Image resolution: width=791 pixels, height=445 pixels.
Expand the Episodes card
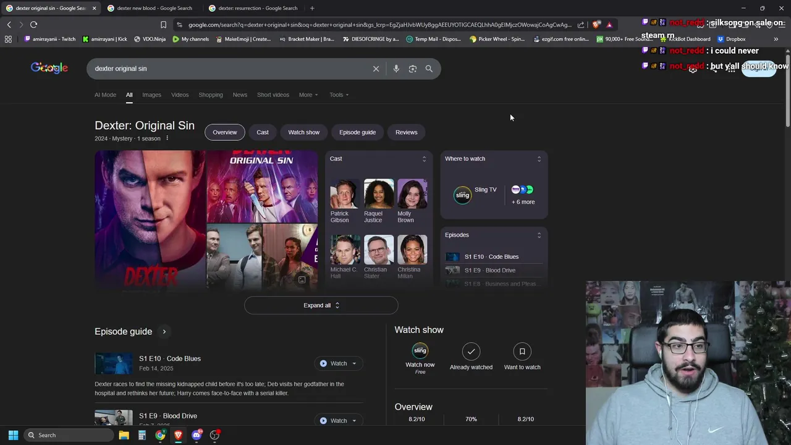tap(539, 235)
